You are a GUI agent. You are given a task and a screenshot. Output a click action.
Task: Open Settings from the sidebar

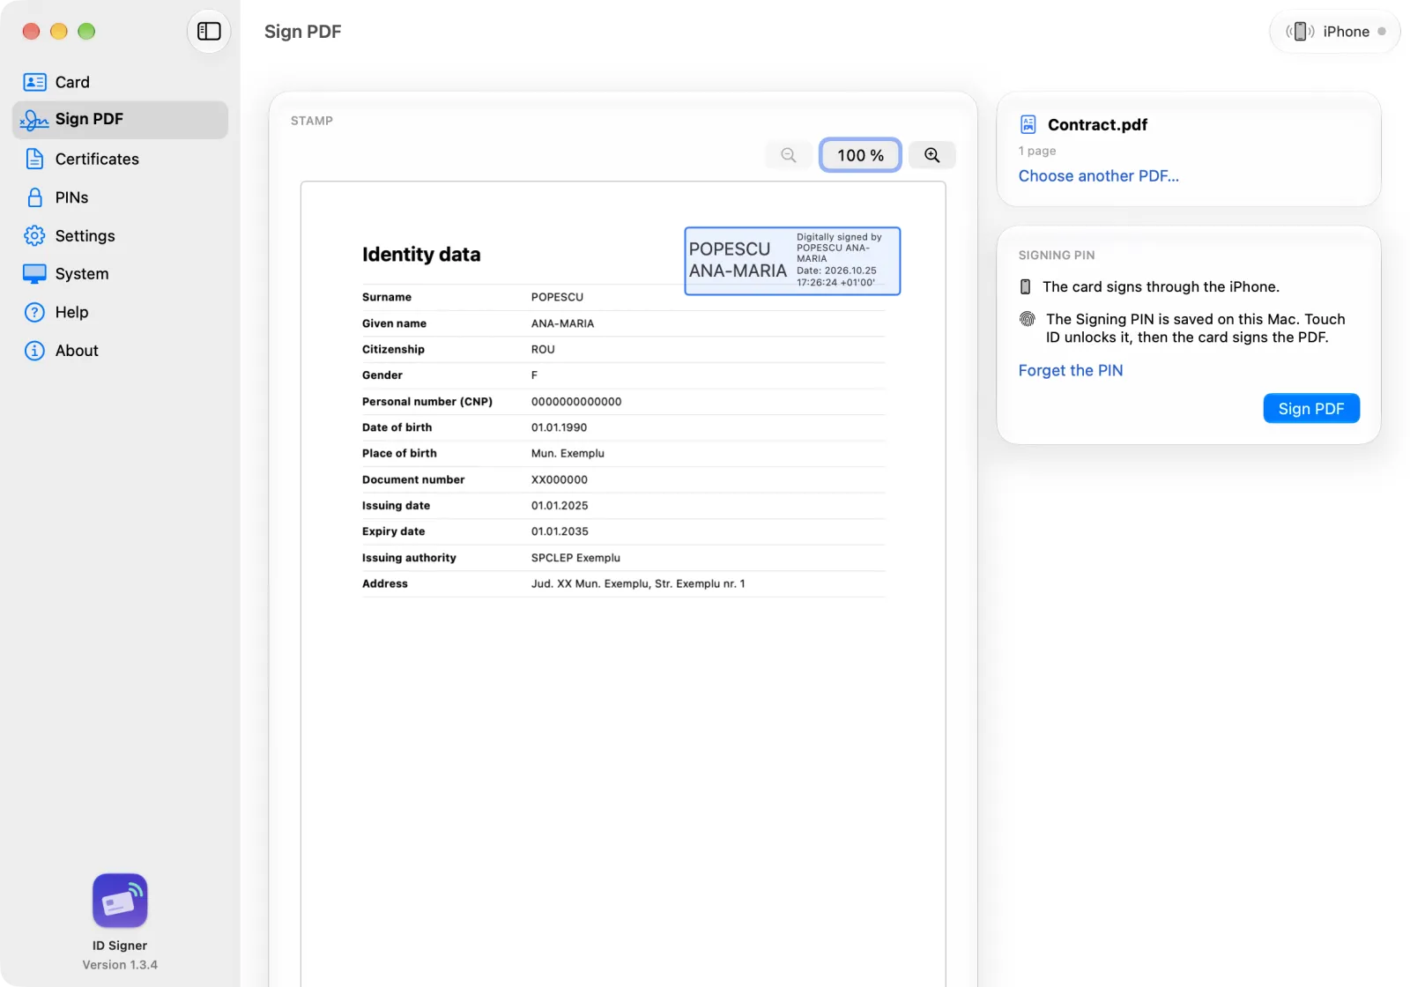(x=120, y=235)
